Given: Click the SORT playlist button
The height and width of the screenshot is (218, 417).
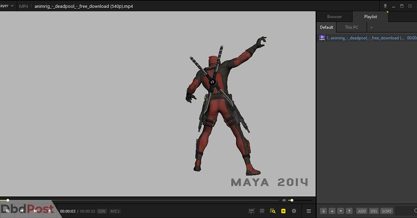Looking at the screenshot, I should pyautogui.click(x=387, y=211).
